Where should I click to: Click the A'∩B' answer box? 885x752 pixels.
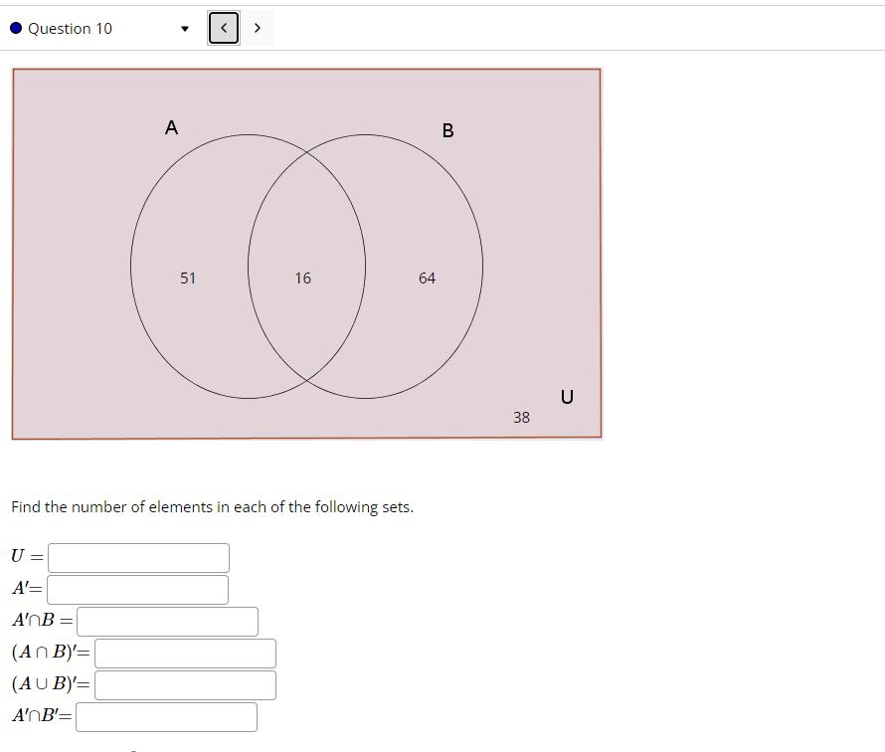(166, 716)
